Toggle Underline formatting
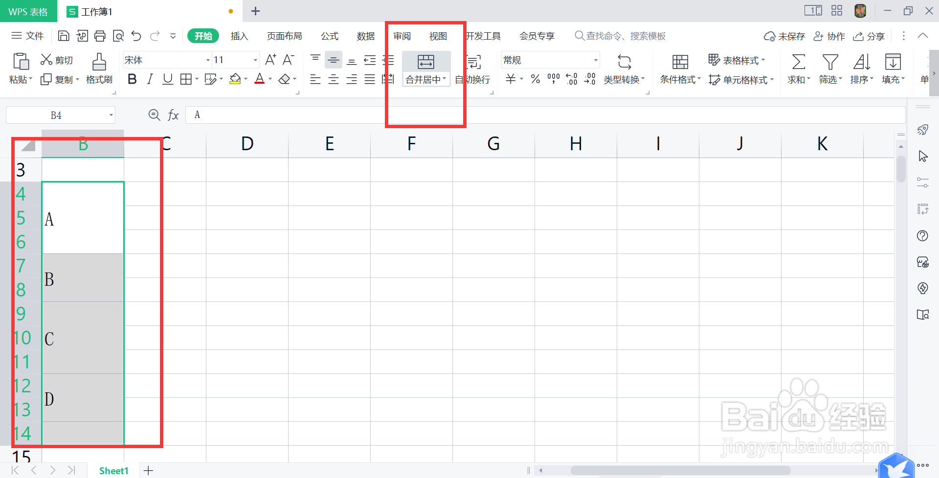The image size is (939, 478). point(168,79)
